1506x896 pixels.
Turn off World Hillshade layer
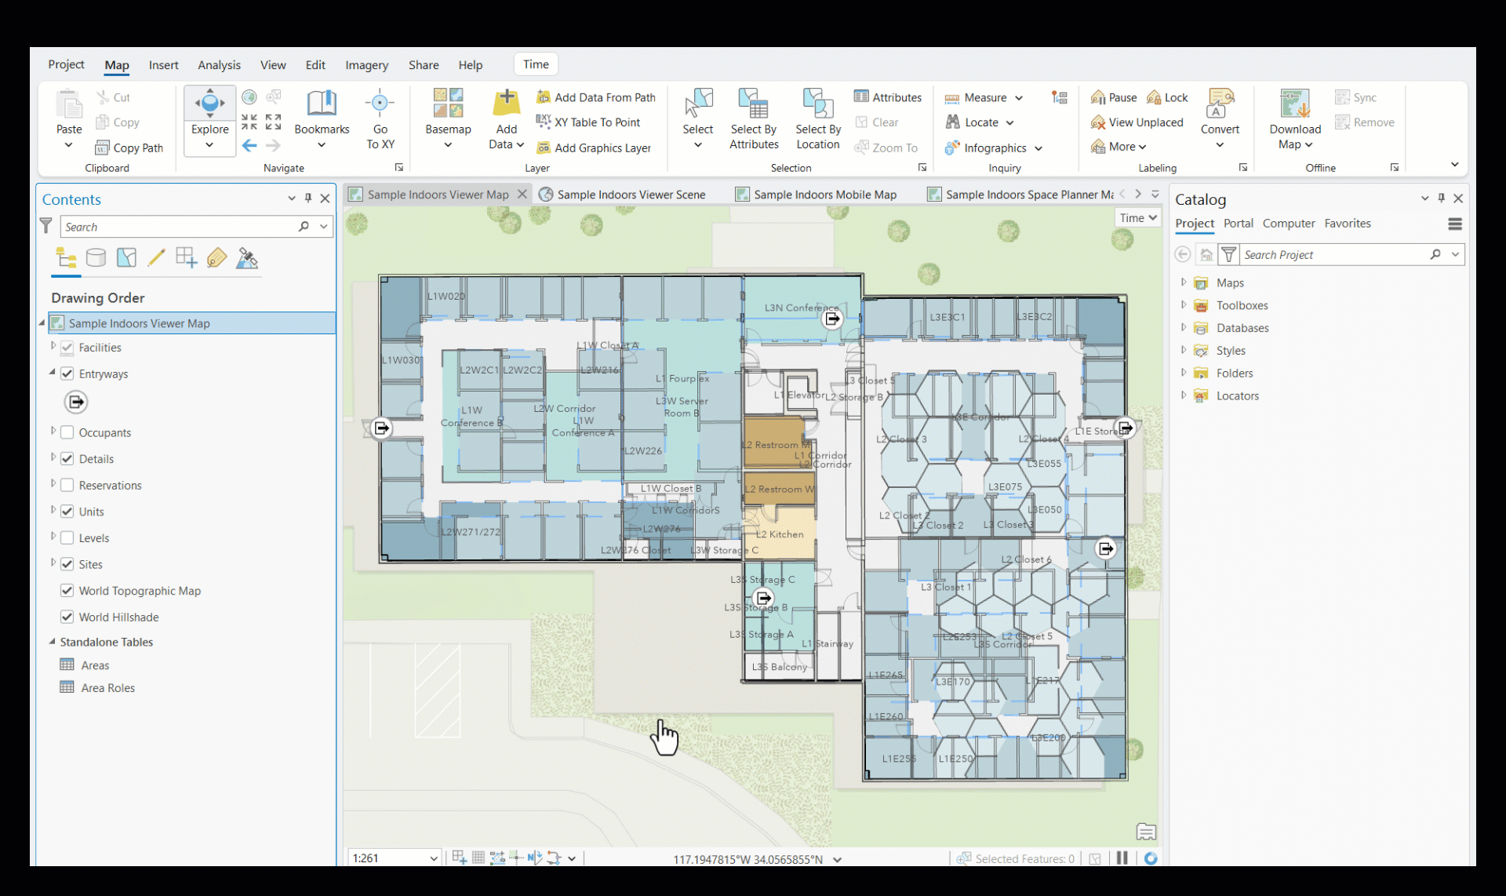coord(67,617)
